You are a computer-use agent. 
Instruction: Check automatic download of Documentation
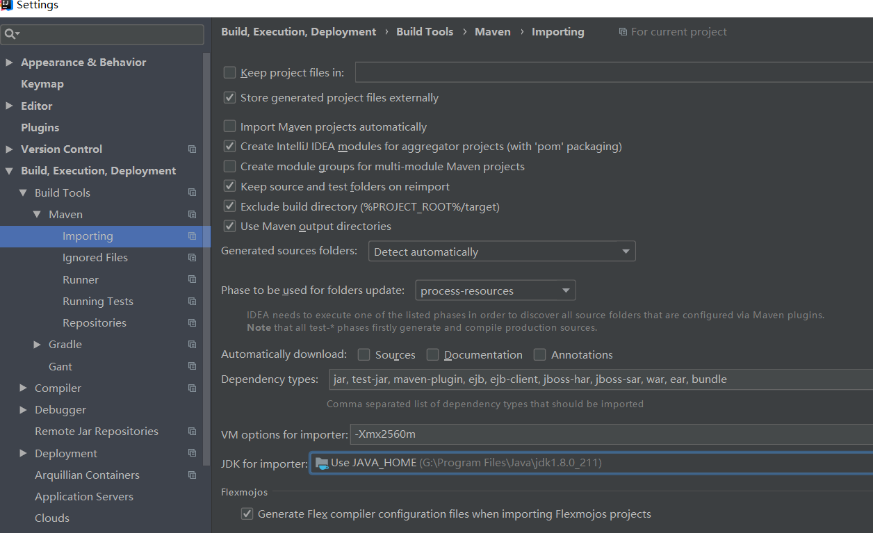[432, 354]
